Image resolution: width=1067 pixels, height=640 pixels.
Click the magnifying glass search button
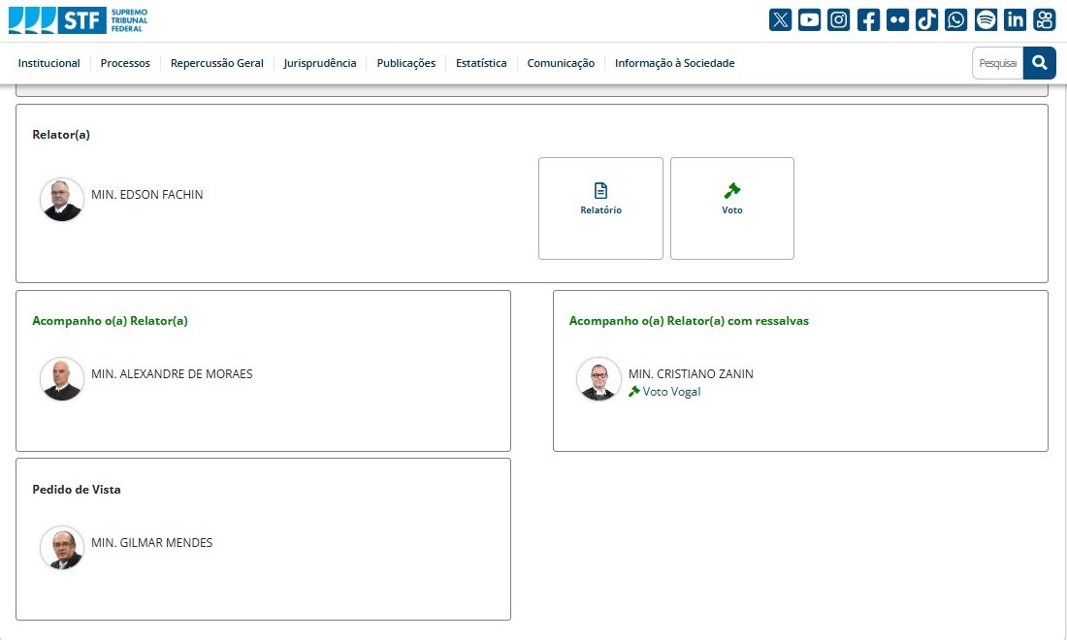click(1040, 63)
